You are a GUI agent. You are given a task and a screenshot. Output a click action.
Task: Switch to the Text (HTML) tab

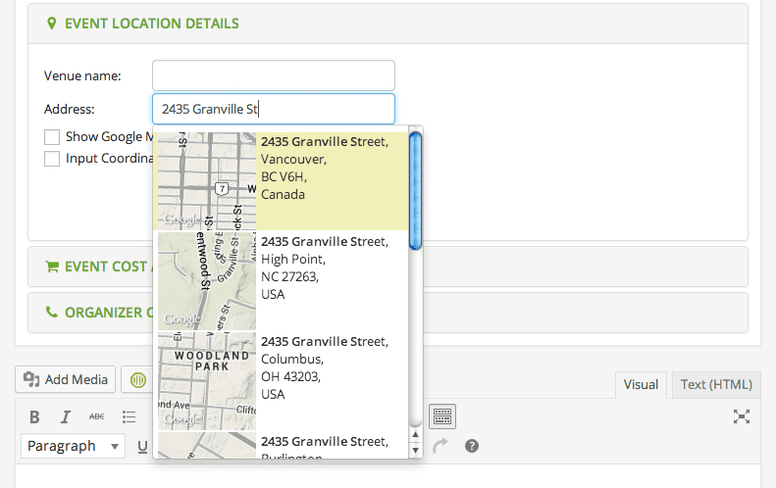pyautogui.click(x=716, y=385)
